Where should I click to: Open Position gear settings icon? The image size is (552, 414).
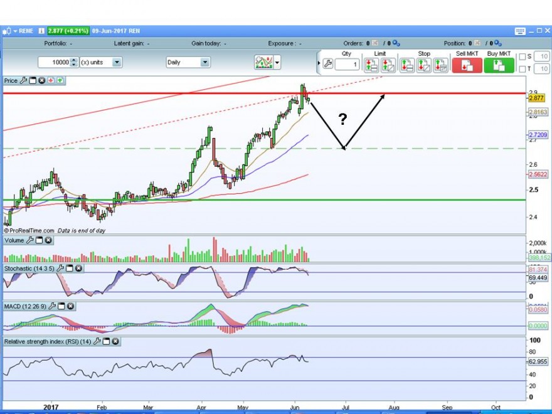pyautogui.click(x=498, y=43)
